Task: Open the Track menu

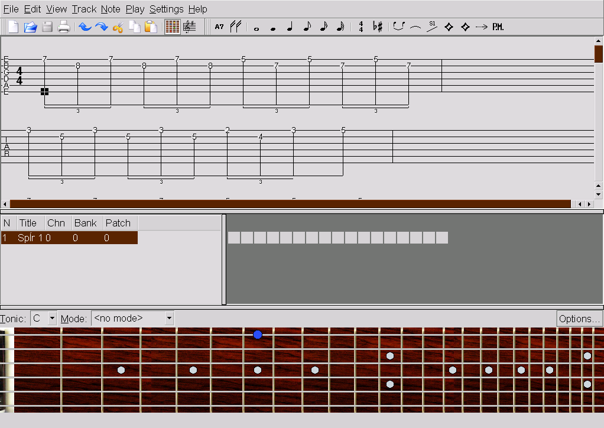Action: tap(84, 9)
